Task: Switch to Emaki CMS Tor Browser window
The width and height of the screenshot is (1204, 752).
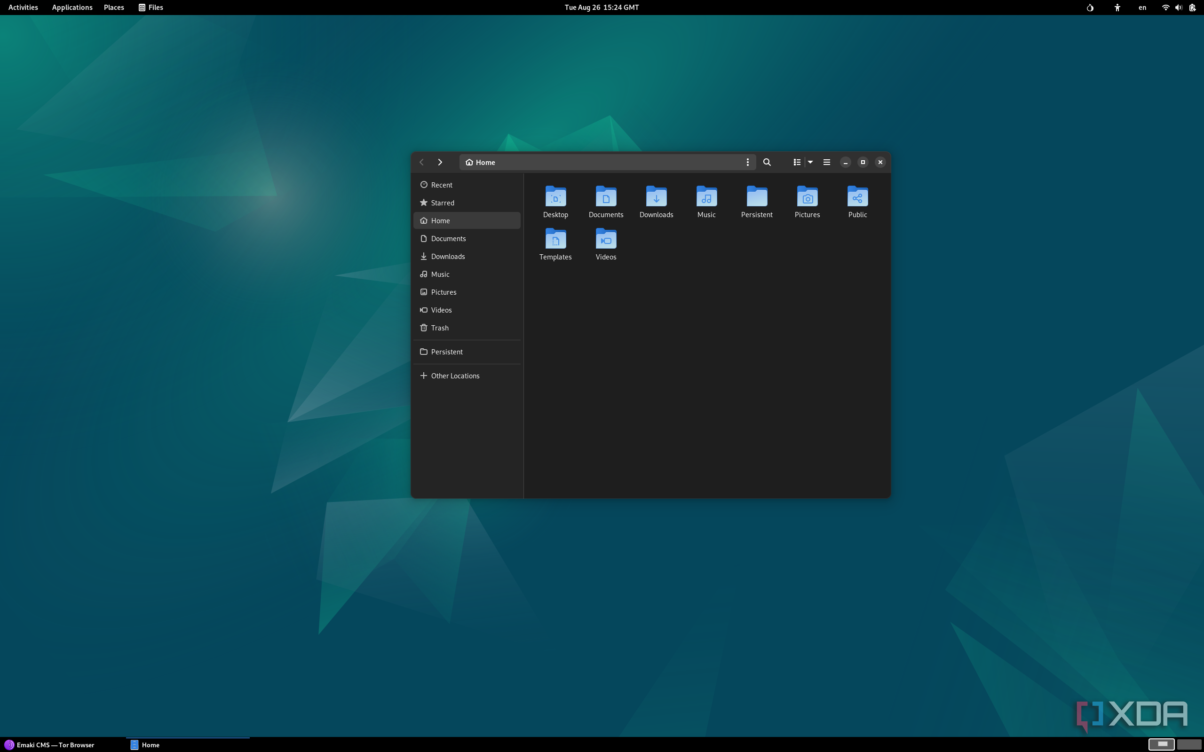Action: (x=50, y=744)
